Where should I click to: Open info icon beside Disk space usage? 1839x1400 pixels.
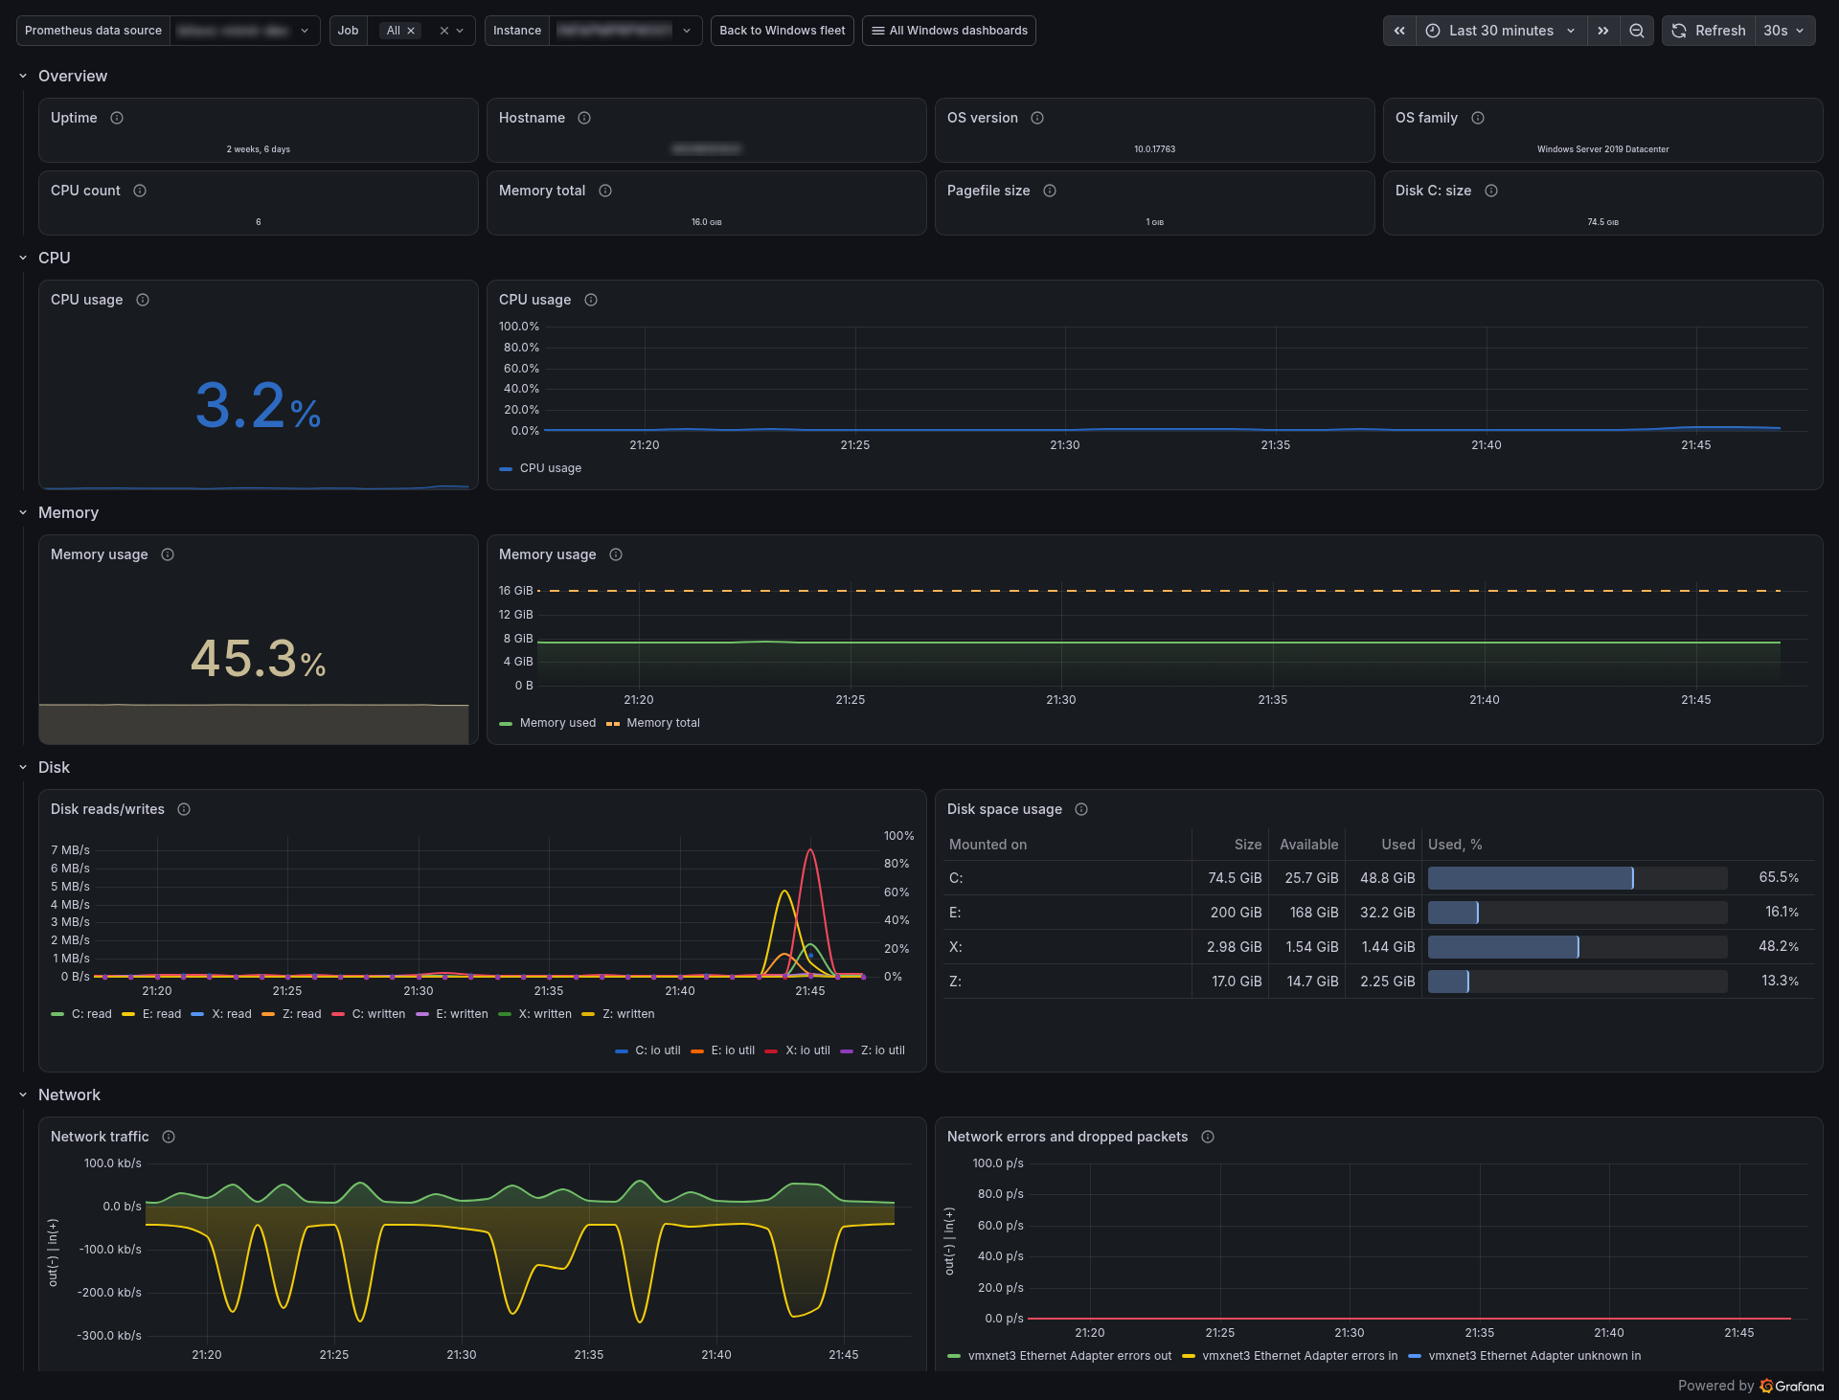click(x=1081, y=809)
